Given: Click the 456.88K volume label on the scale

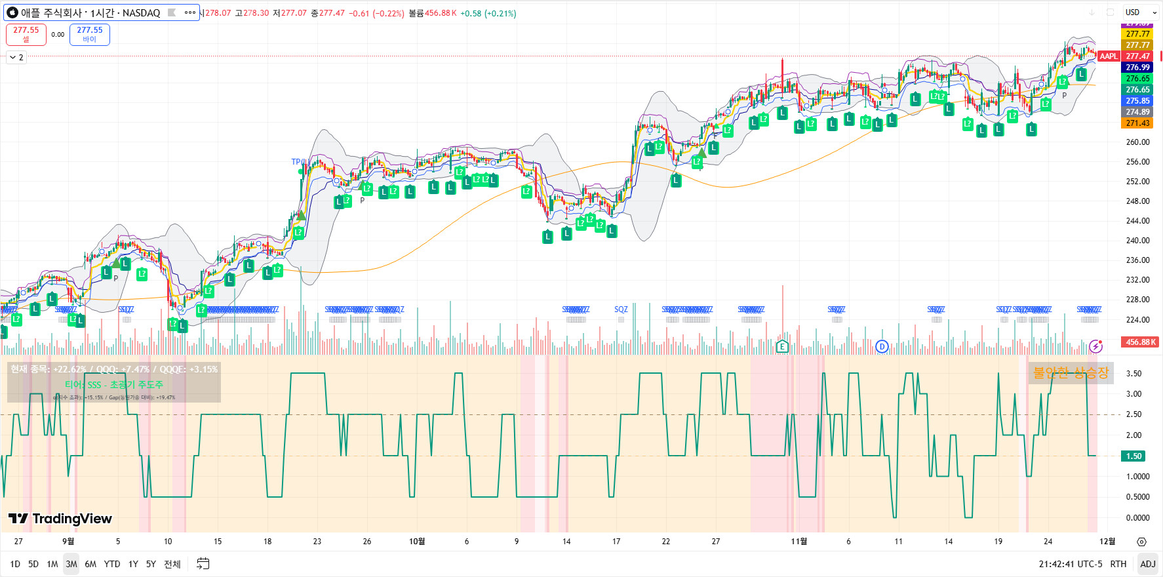Looking at the screenshot, I should click(x=1141, y=342).
